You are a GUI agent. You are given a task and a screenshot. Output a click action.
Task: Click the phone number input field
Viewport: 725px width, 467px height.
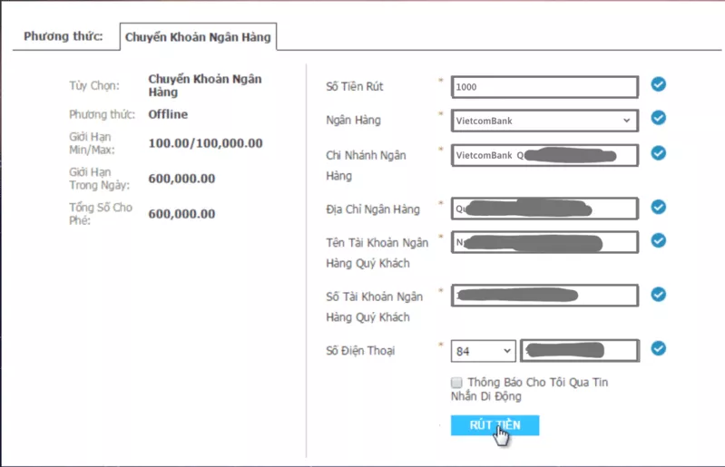[x=580, y=351]
